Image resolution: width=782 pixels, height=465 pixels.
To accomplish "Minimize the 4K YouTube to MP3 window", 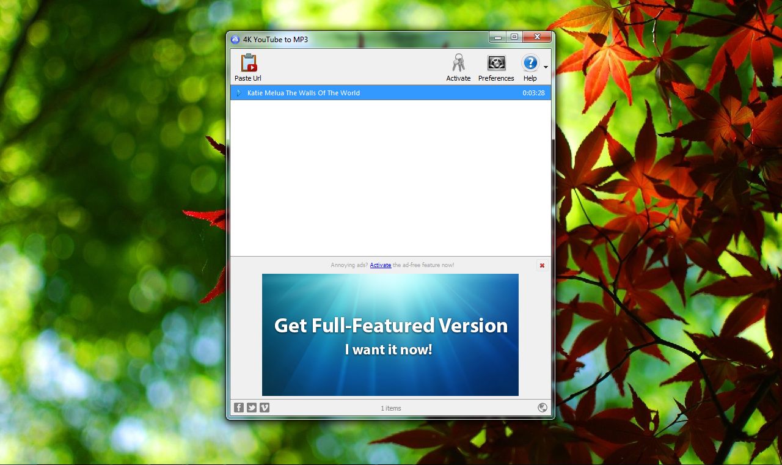I will tap(498, 37).
